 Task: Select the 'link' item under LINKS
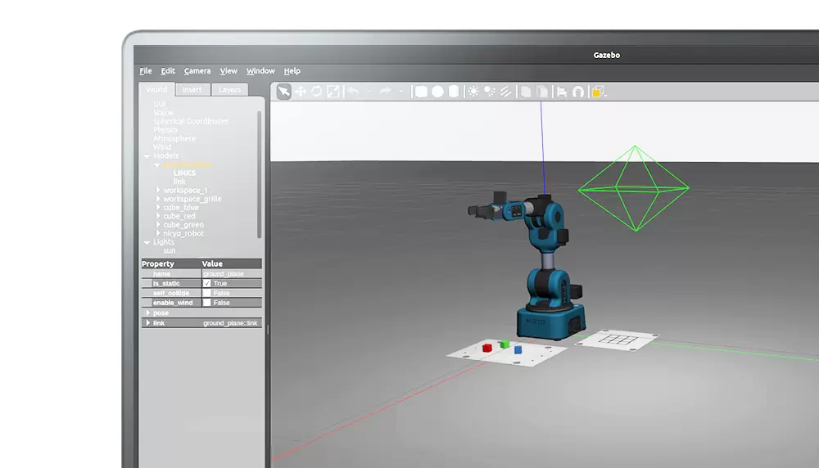point(179,182)
